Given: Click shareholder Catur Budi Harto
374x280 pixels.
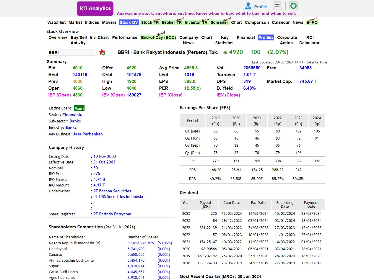Looking at the screenshot, I should (x=63, y=272).
